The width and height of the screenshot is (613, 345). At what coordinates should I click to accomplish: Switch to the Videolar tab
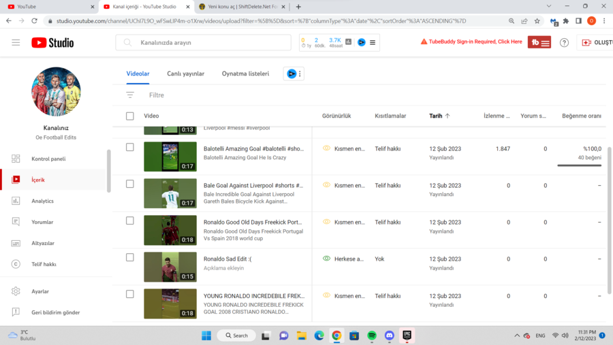[138, 73]
